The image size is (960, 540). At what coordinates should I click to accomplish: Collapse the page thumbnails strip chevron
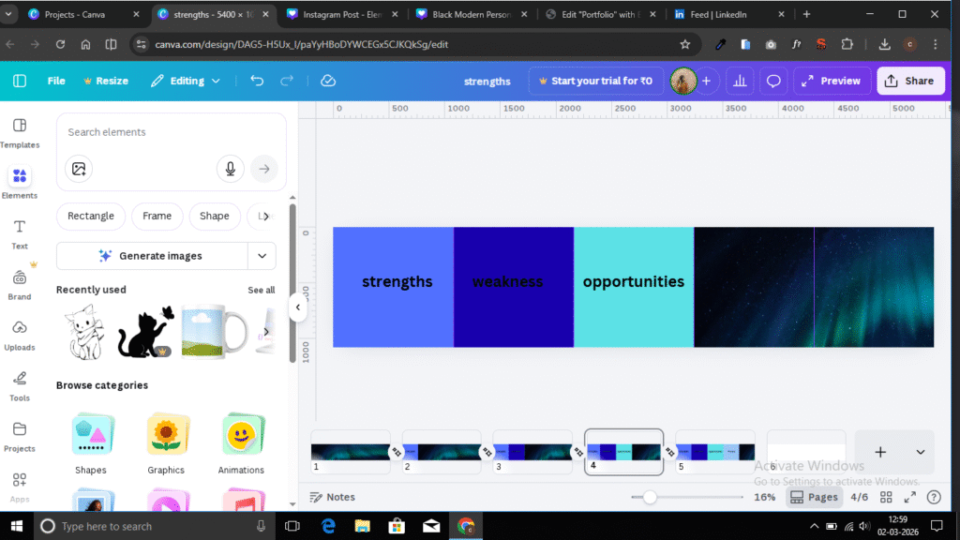[x=920, y=452]
